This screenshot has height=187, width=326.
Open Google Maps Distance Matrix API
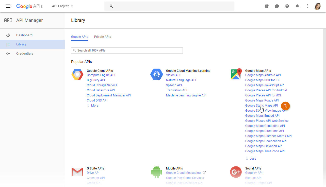tap(268, 136)
